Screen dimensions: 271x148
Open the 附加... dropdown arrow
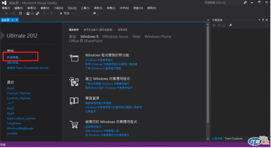pyautogui.click(x=73, y=14)
